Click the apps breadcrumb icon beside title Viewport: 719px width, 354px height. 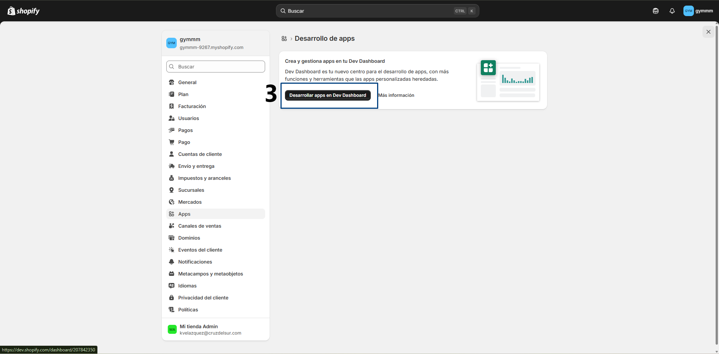pos(284,39)
